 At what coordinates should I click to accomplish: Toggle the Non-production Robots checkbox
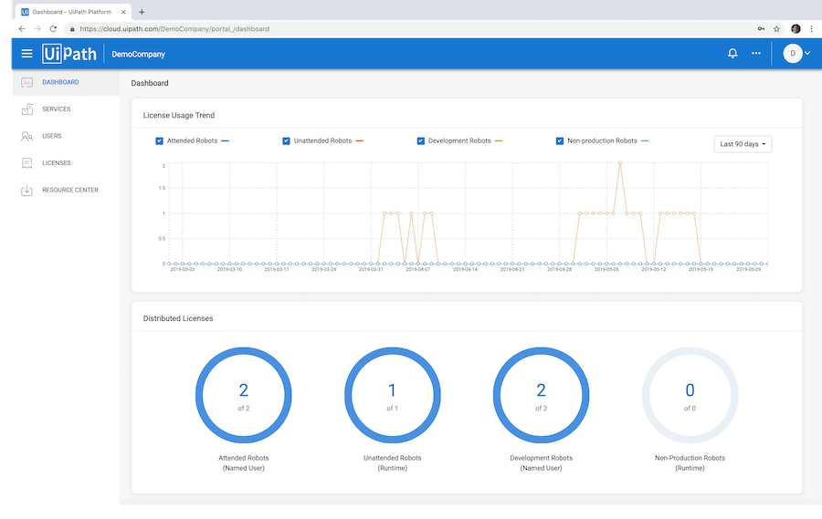(x=559, y=140)
